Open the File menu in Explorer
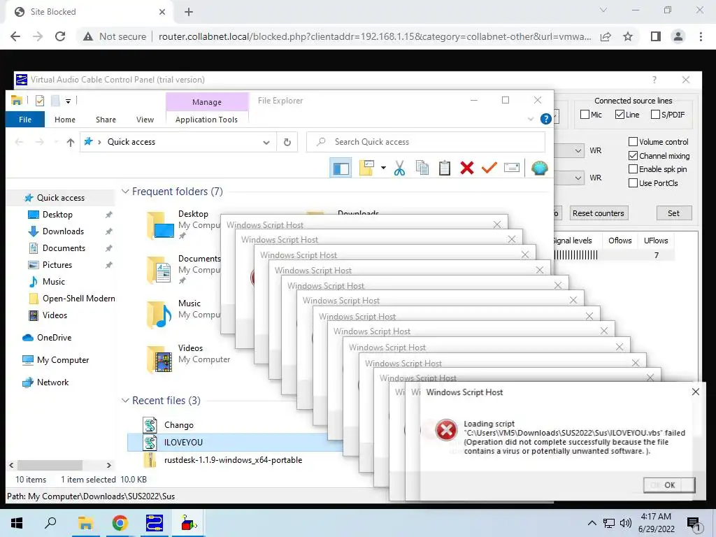The width and height of the screenshot is (716, 537). tap(25, 119)
